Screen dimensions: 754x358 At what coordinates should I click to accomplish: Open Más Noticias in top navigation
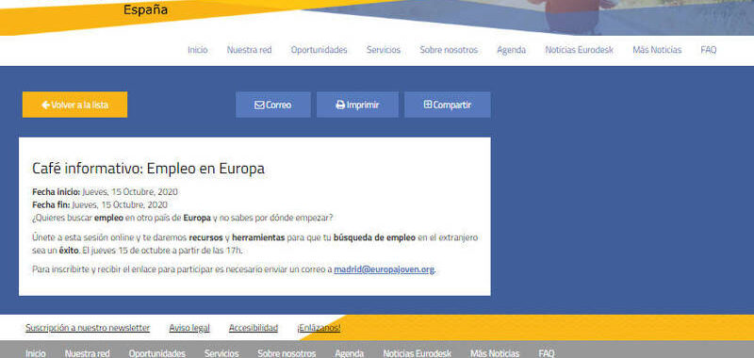tap(657, 50)
